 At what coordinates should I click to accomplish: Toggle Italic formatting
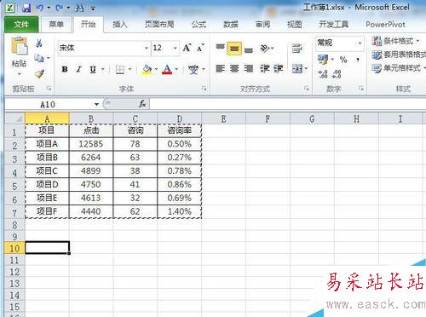pyautogui.click(x=78, y=69)
